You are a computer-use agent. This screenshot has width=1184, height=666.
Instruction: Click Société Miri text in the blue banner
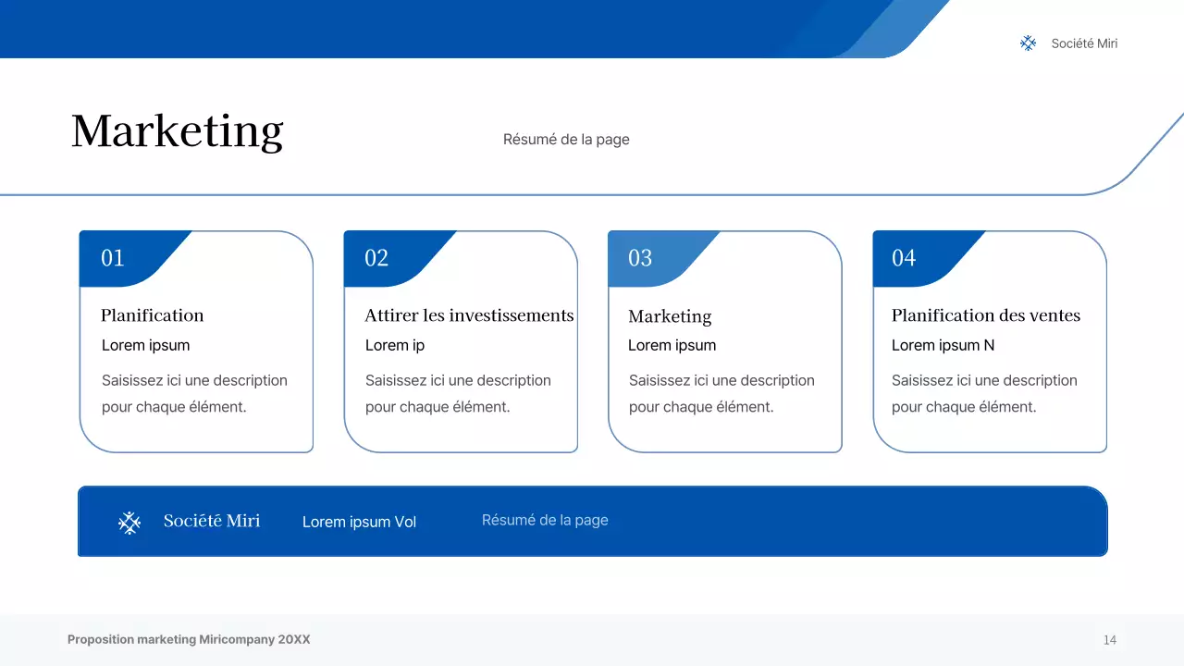(212, 521)
